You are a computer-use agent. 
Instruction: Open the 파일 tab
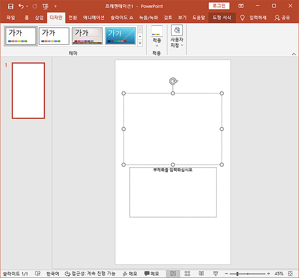point(11,18)
